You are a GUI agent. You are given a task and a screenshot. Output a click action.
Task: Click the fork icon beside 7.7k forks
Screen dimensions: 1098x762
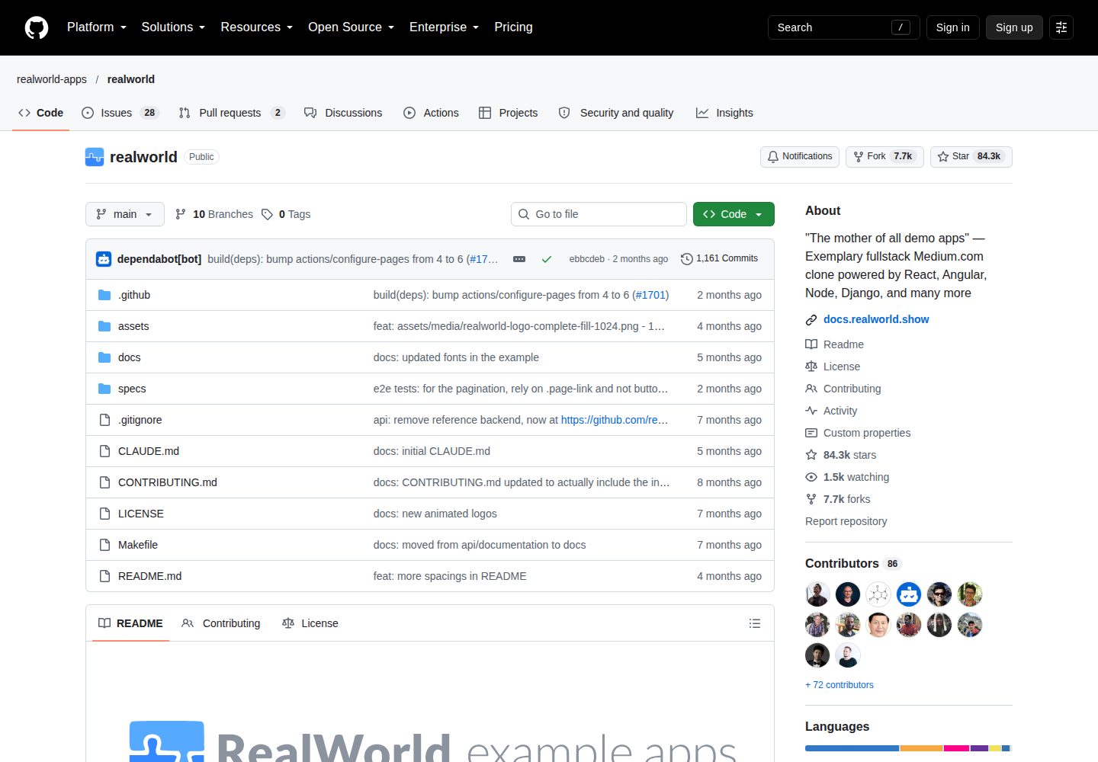(x=811, y=499)
